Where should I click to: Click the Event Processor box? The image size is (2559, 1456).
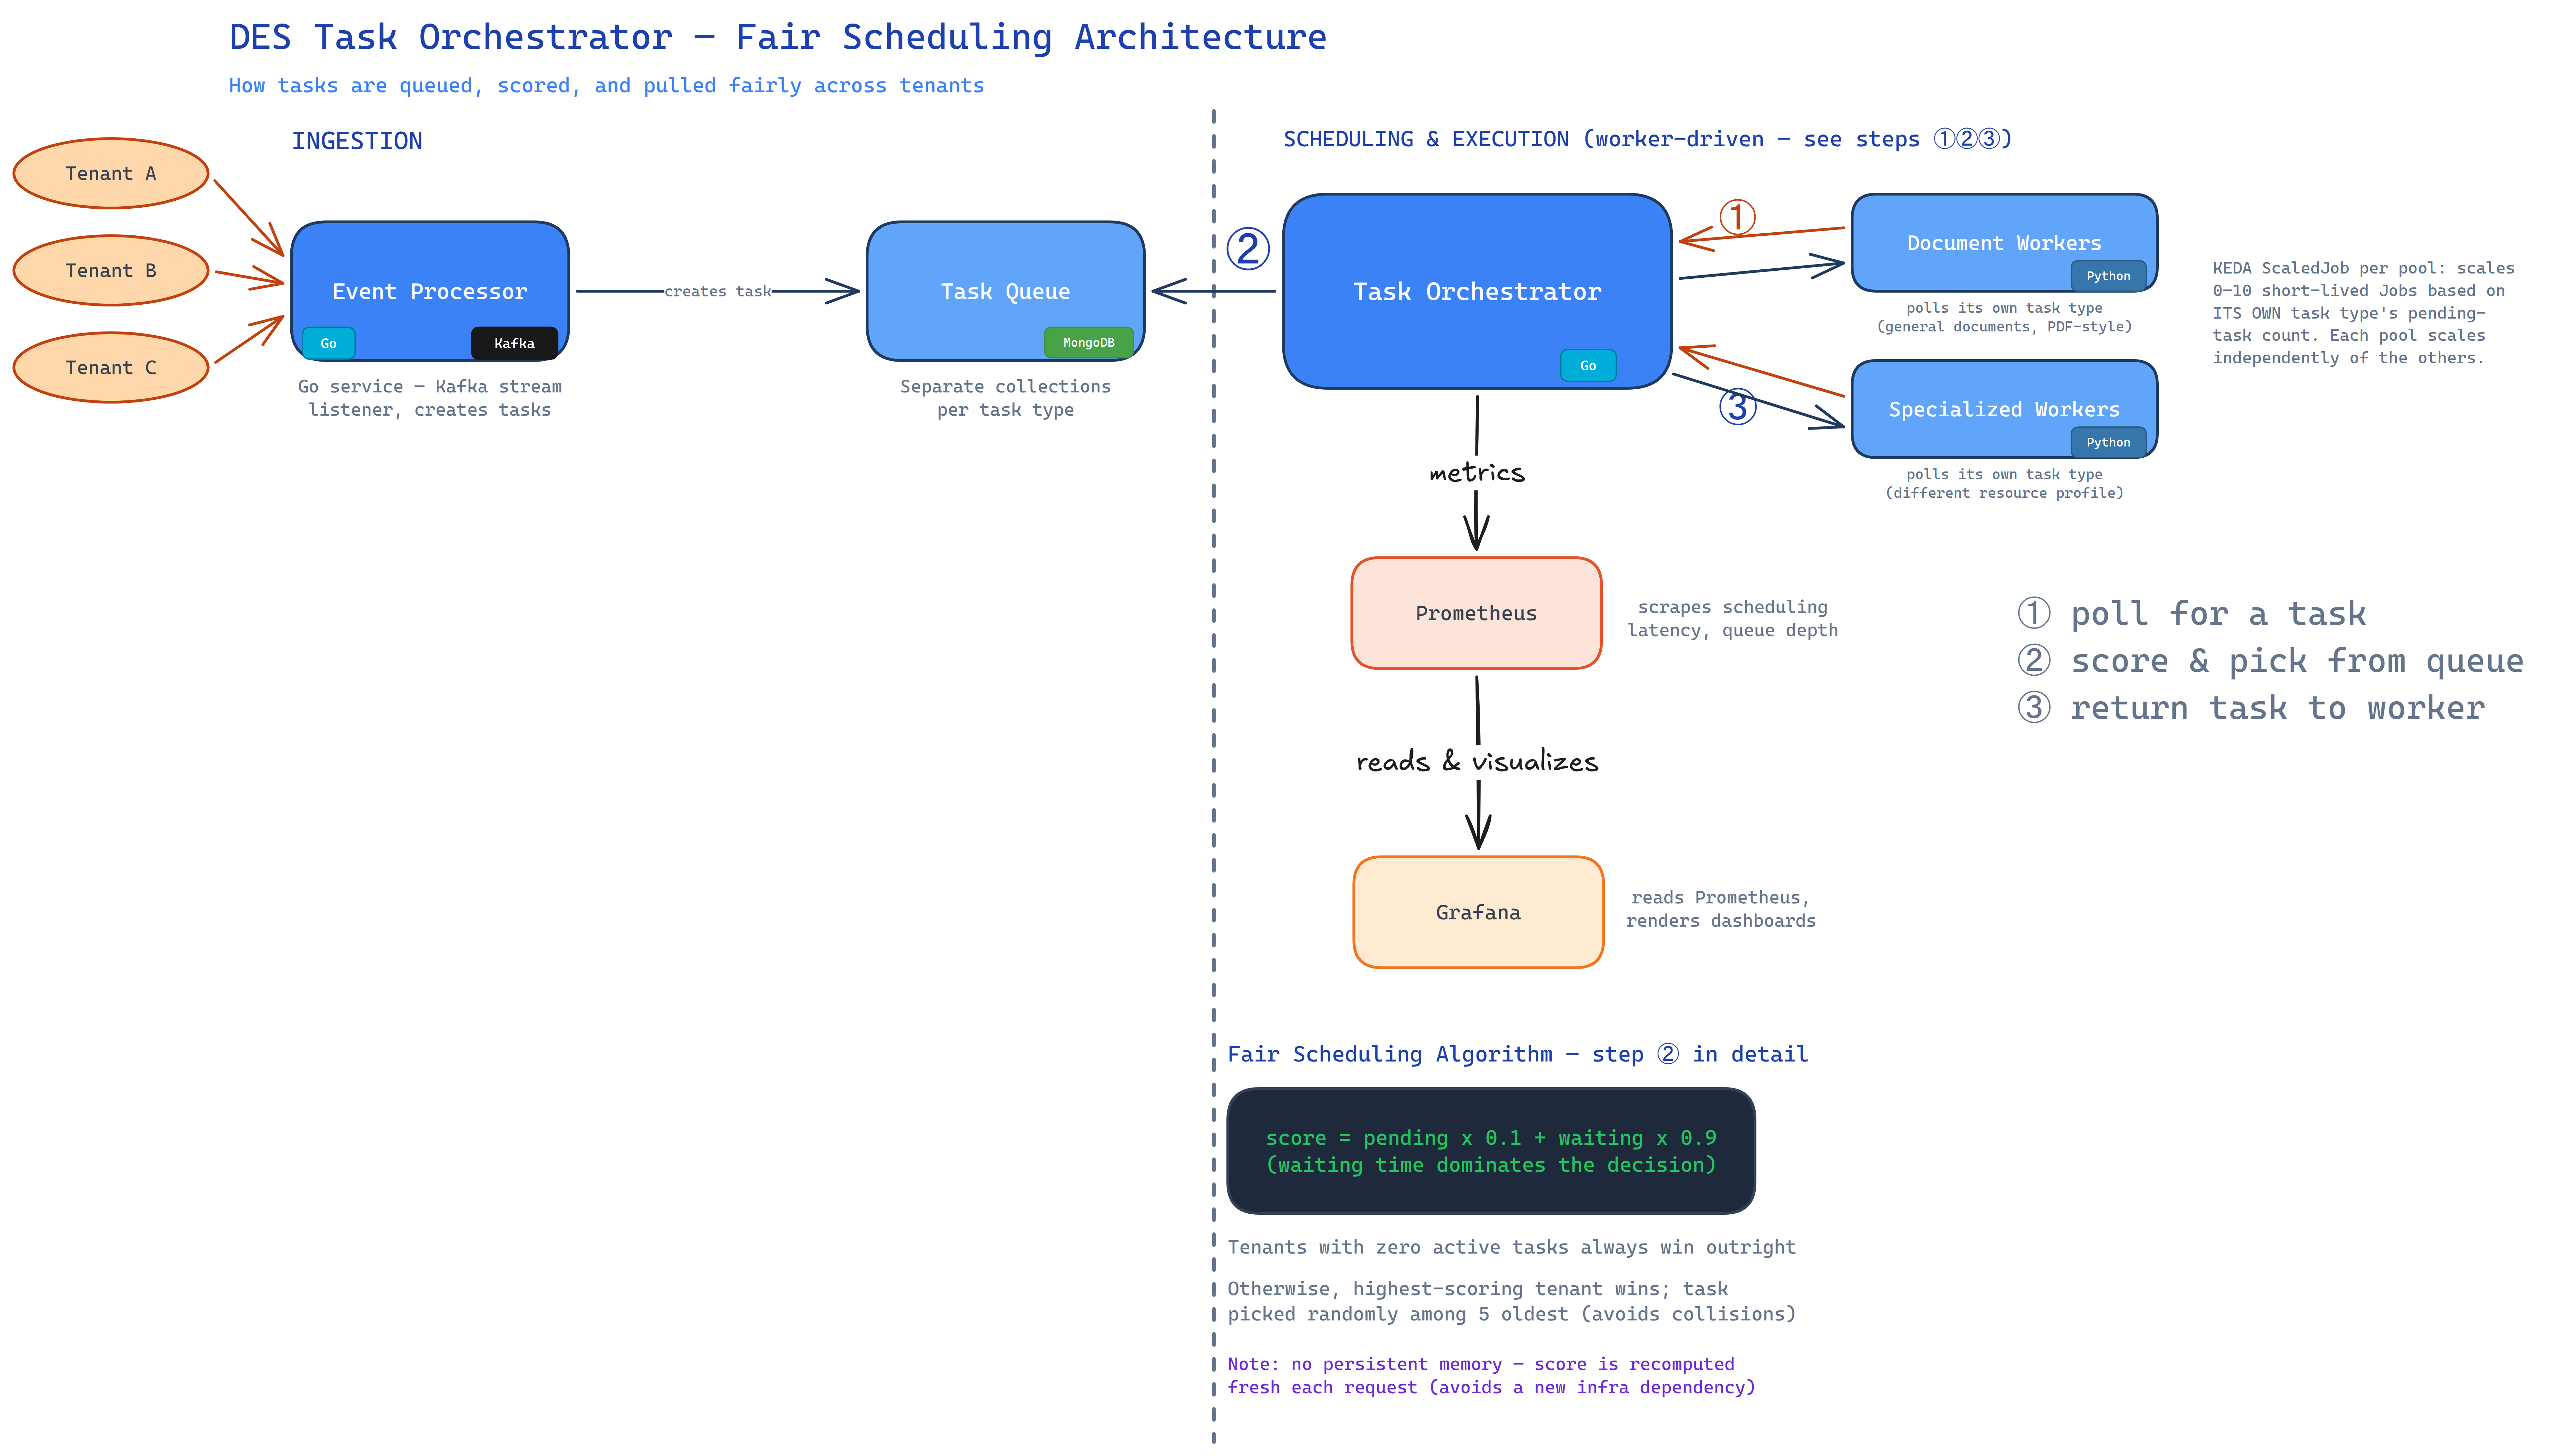430,291
